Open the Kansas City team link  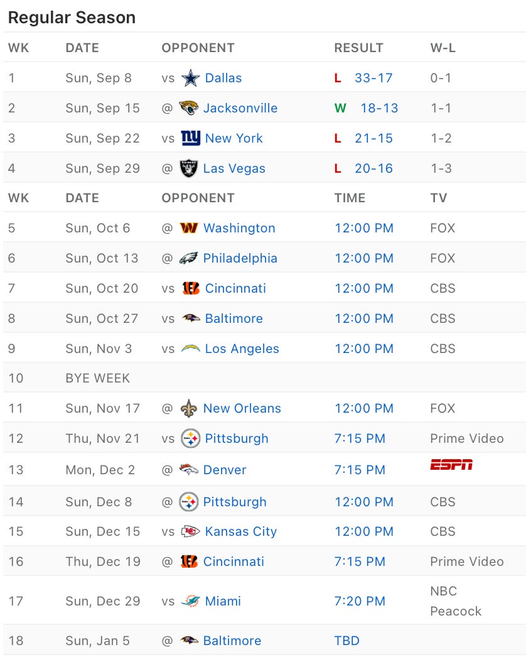[241, 531]
